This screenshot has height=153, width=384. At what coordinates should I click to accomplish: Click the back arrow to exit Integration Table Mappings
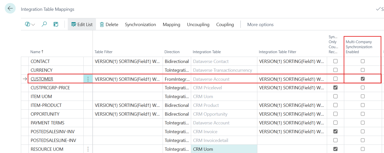tap(10, 8)
